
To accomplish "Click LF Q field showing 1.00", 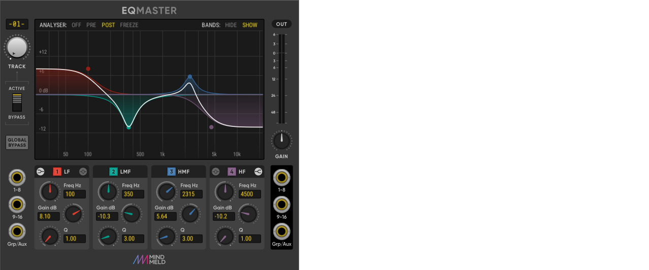I will point(75,239).
